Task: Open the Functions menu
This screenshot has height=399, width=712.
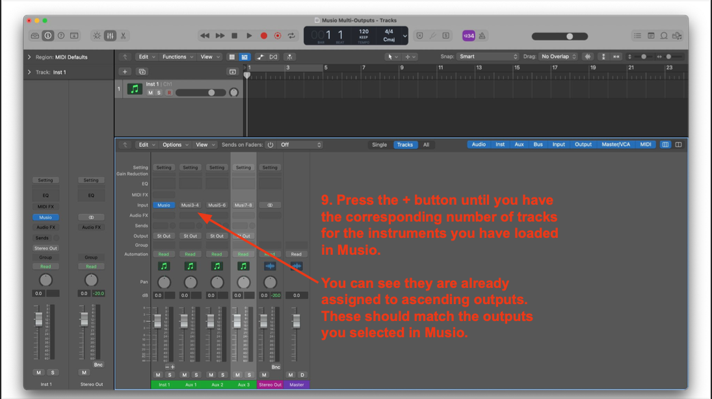Action: (x=178, y=57)
